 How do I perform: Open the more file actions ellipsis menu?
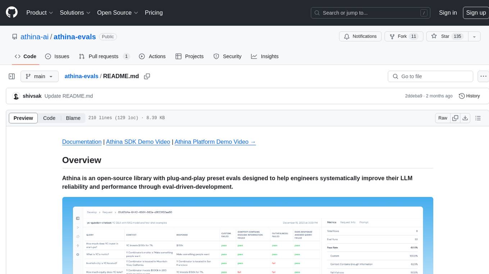[x=483, y=76]
